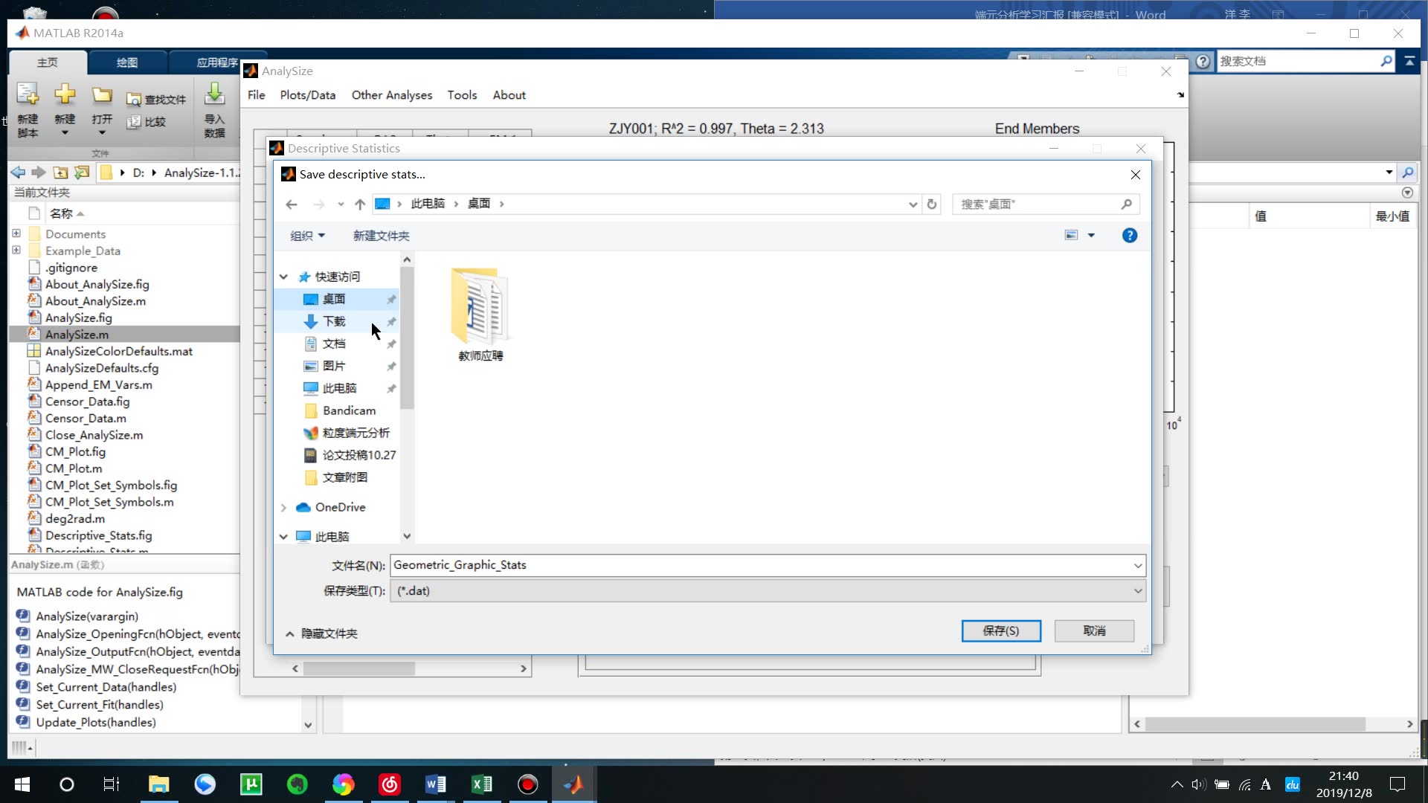Toggle the 隐藏文件夹 section expander
Image resolution: width=1428 pixels, height=803 pixels.
292,634
